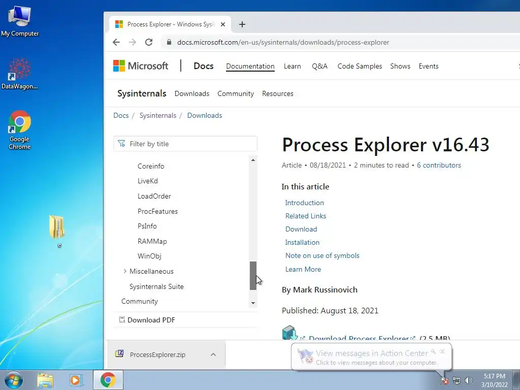Viewport: 520px width, 390px height.
Task: Jump to Installation section
Action: coord(302,242)
